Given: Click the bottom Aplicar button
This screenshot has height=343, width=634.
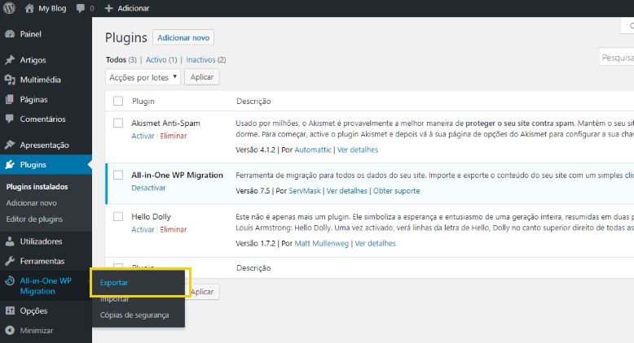Looking at the screenshot, I should pyautogui.click(x=205, y=292).
